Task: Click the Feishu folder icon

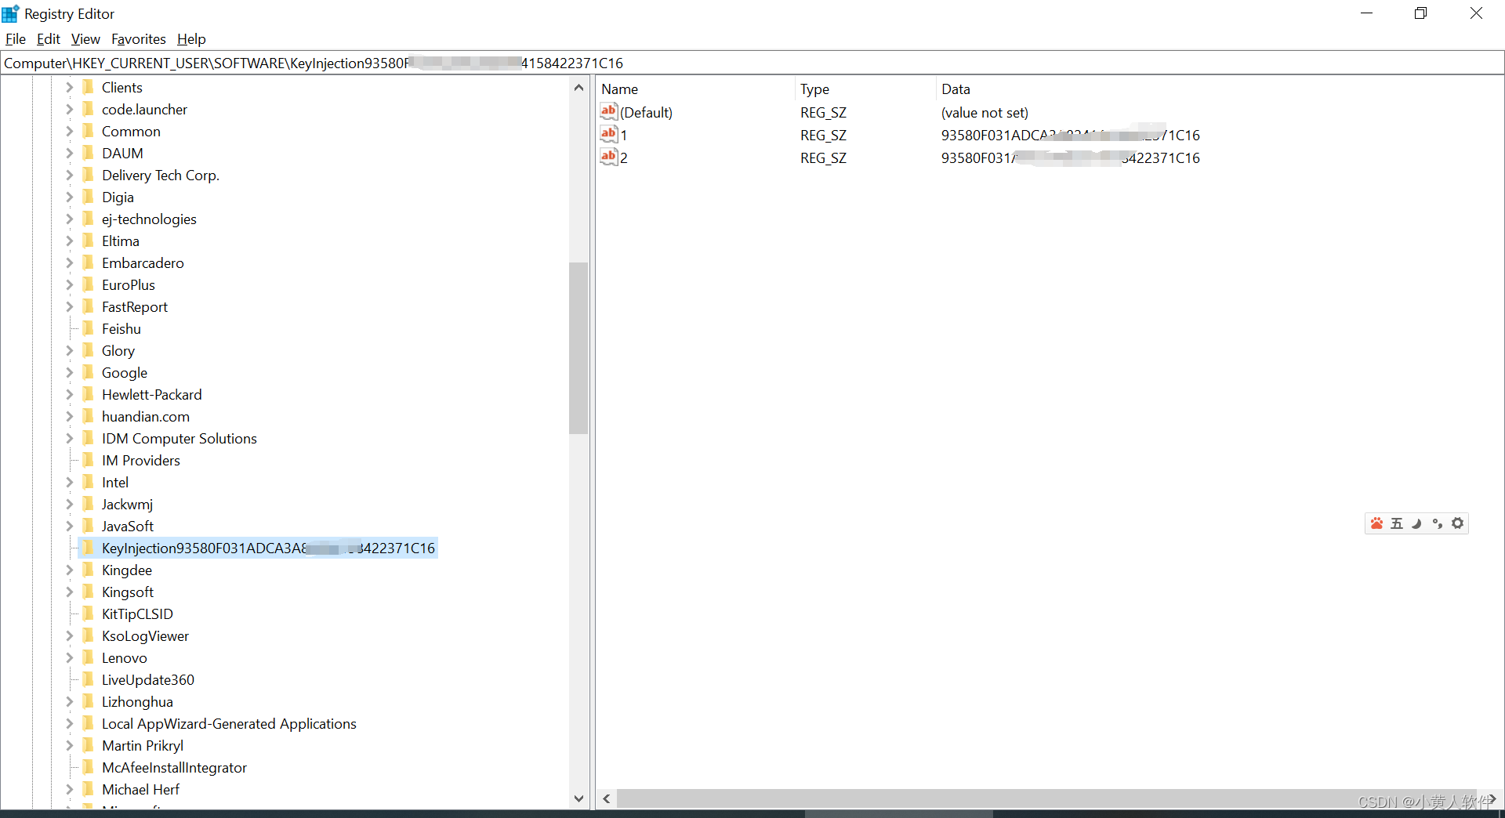Action: tap(88, 328)
